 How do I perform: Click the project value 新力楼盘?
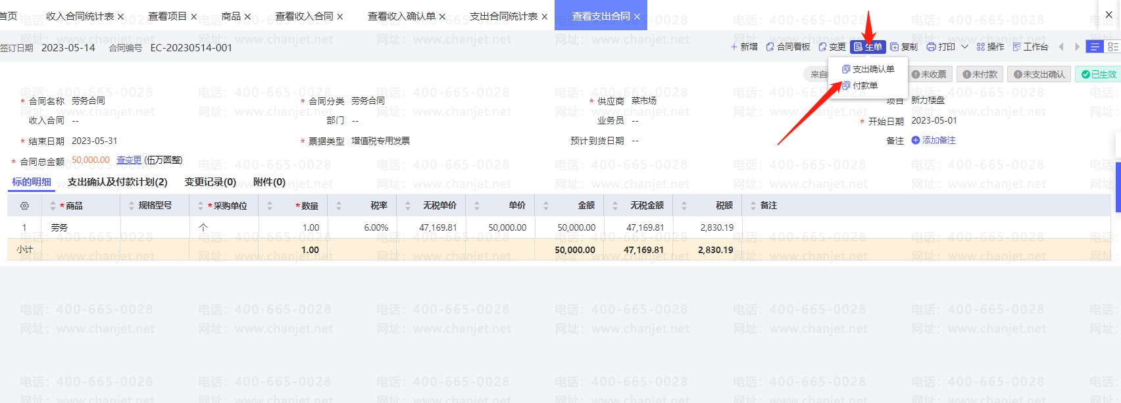(928, 100)
